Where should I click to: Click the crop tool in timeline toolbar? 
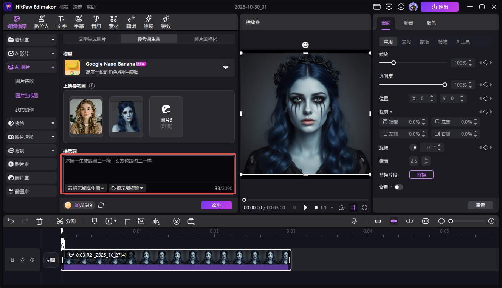(x=127, y=221)
